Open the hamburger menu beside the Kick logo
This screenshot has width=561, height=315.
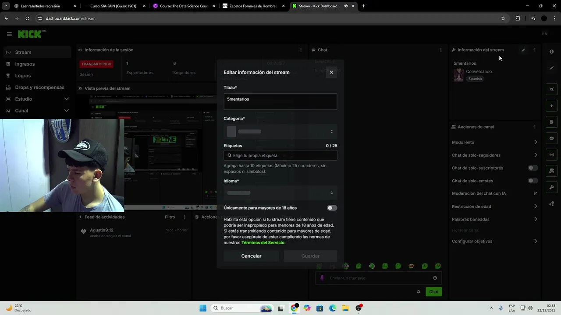pos(9,34)
